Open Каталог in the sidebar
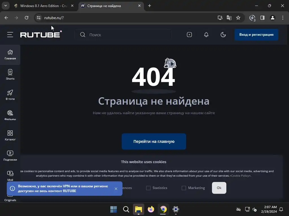The width and height of the screenshot is (289, 216). pyautogui.click(x=10, y=136)
